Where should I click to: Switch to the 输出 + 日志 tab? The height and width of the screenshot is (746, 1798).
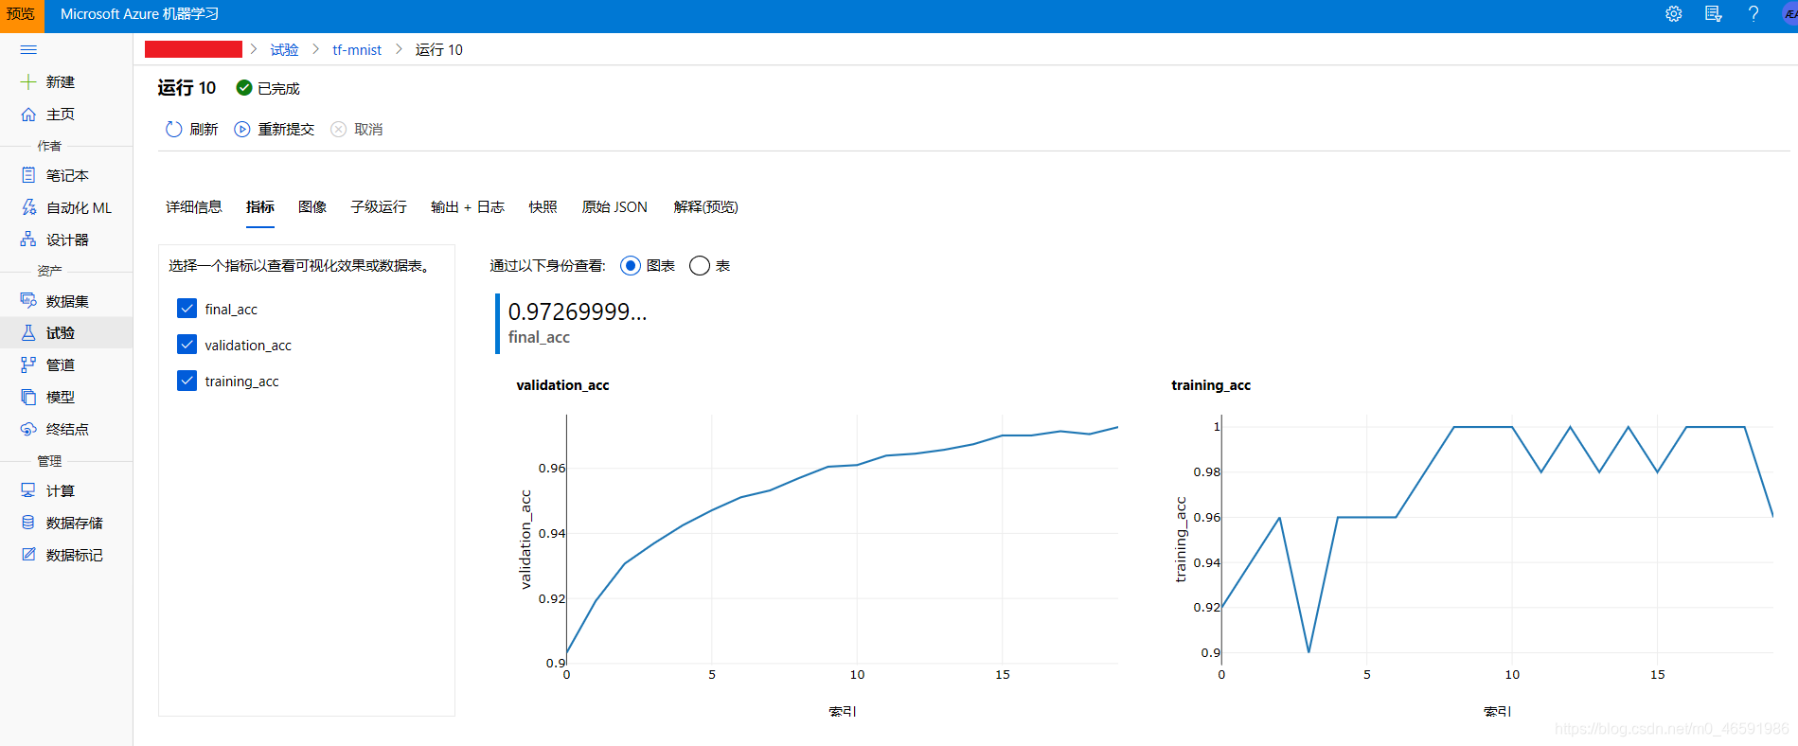tap(468, 206)
